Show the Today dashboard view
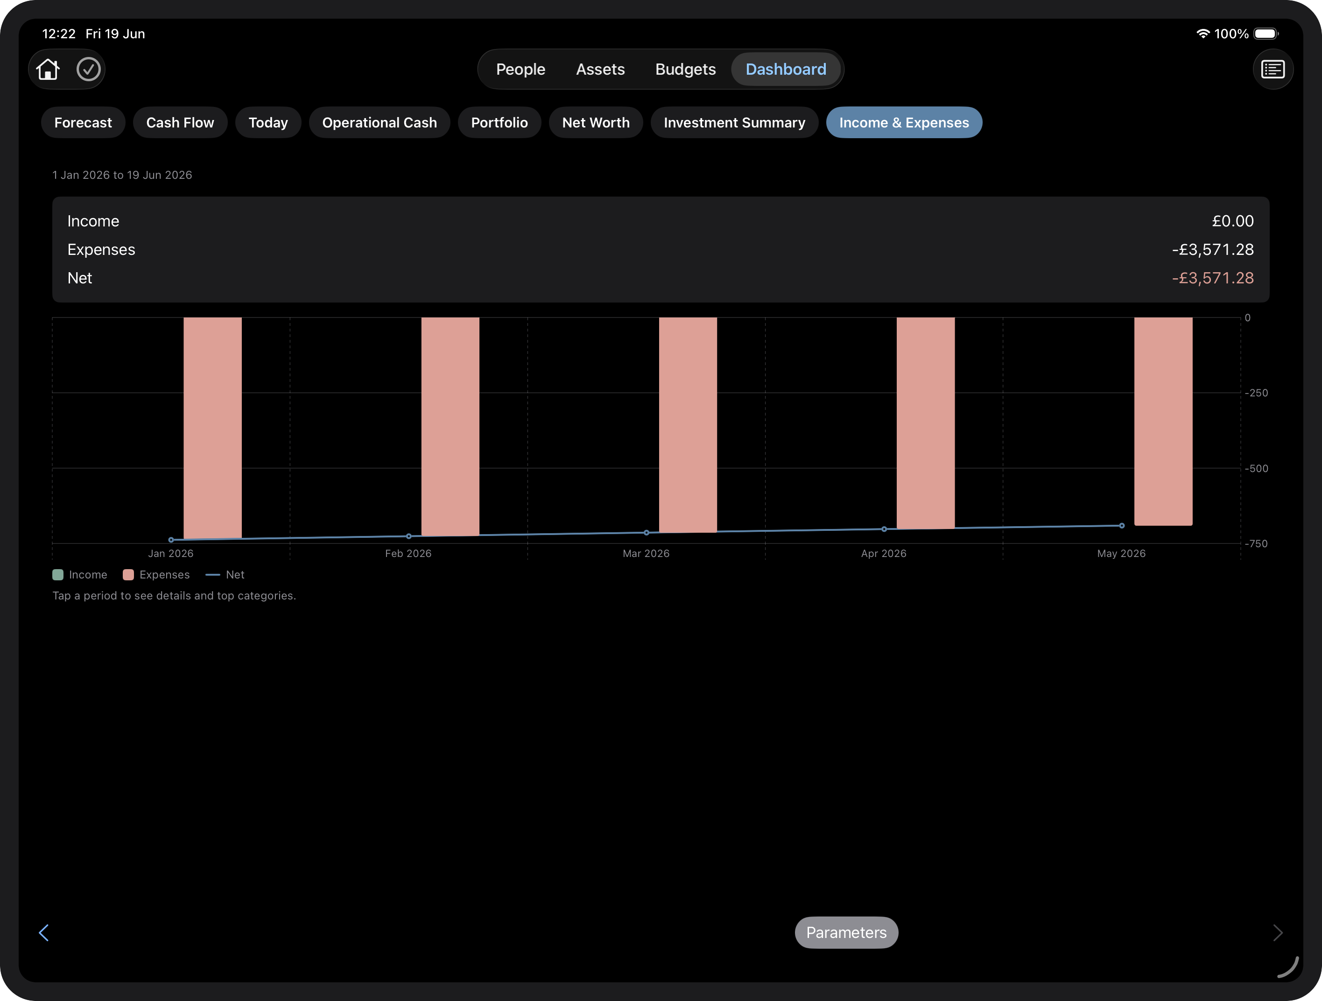This screenshot has height=1001, width=1322. point(268,122)
